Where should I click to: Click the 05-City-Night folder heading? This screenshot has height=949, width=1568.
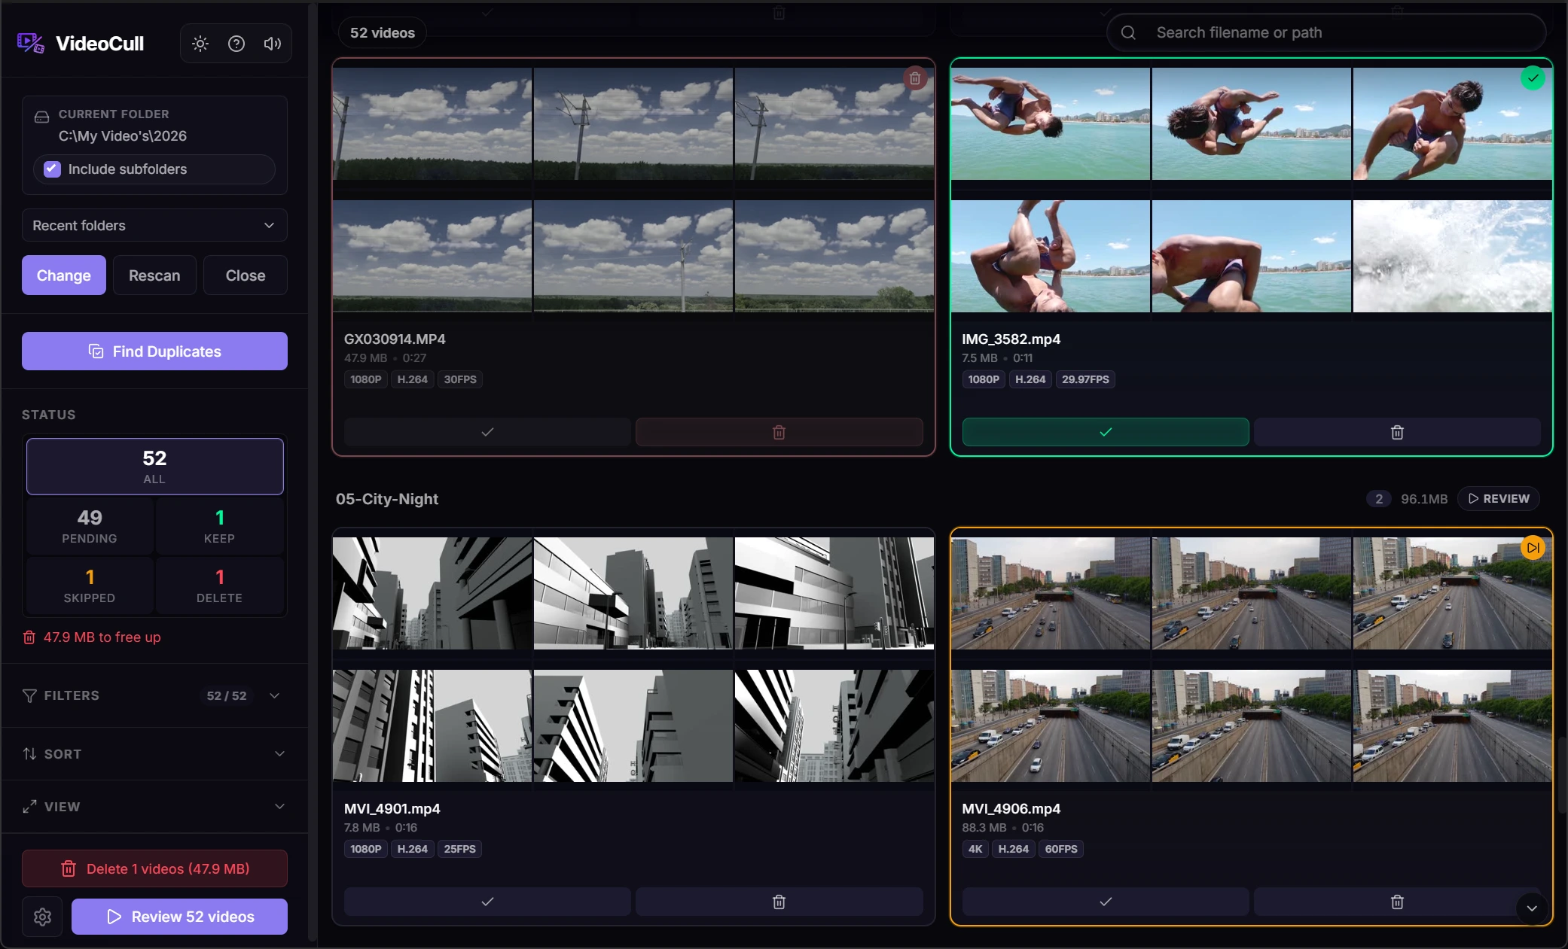coord(387,499)
